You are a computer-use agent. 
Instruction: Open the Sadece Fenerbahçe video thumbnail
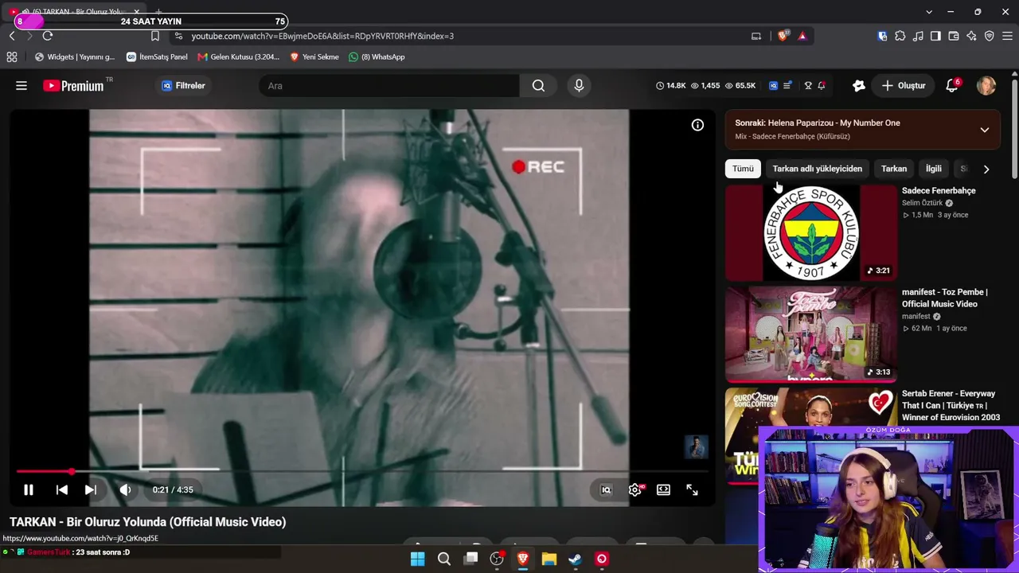811,233
